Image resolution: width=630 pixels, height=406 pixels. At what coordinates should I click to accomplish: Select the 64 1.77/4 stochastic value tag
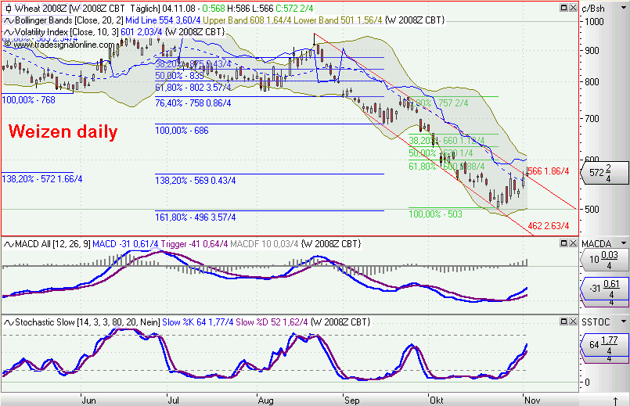[605, 345]
